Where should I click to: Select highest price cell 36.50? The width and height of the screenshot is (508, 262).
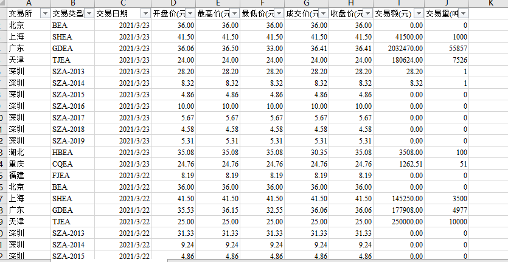[218, 48]
